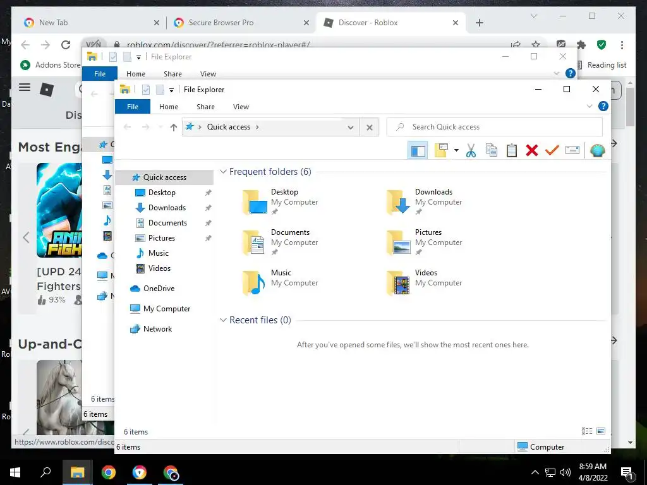Switch to Large icons view in the status bar

[x=601, y=431]
